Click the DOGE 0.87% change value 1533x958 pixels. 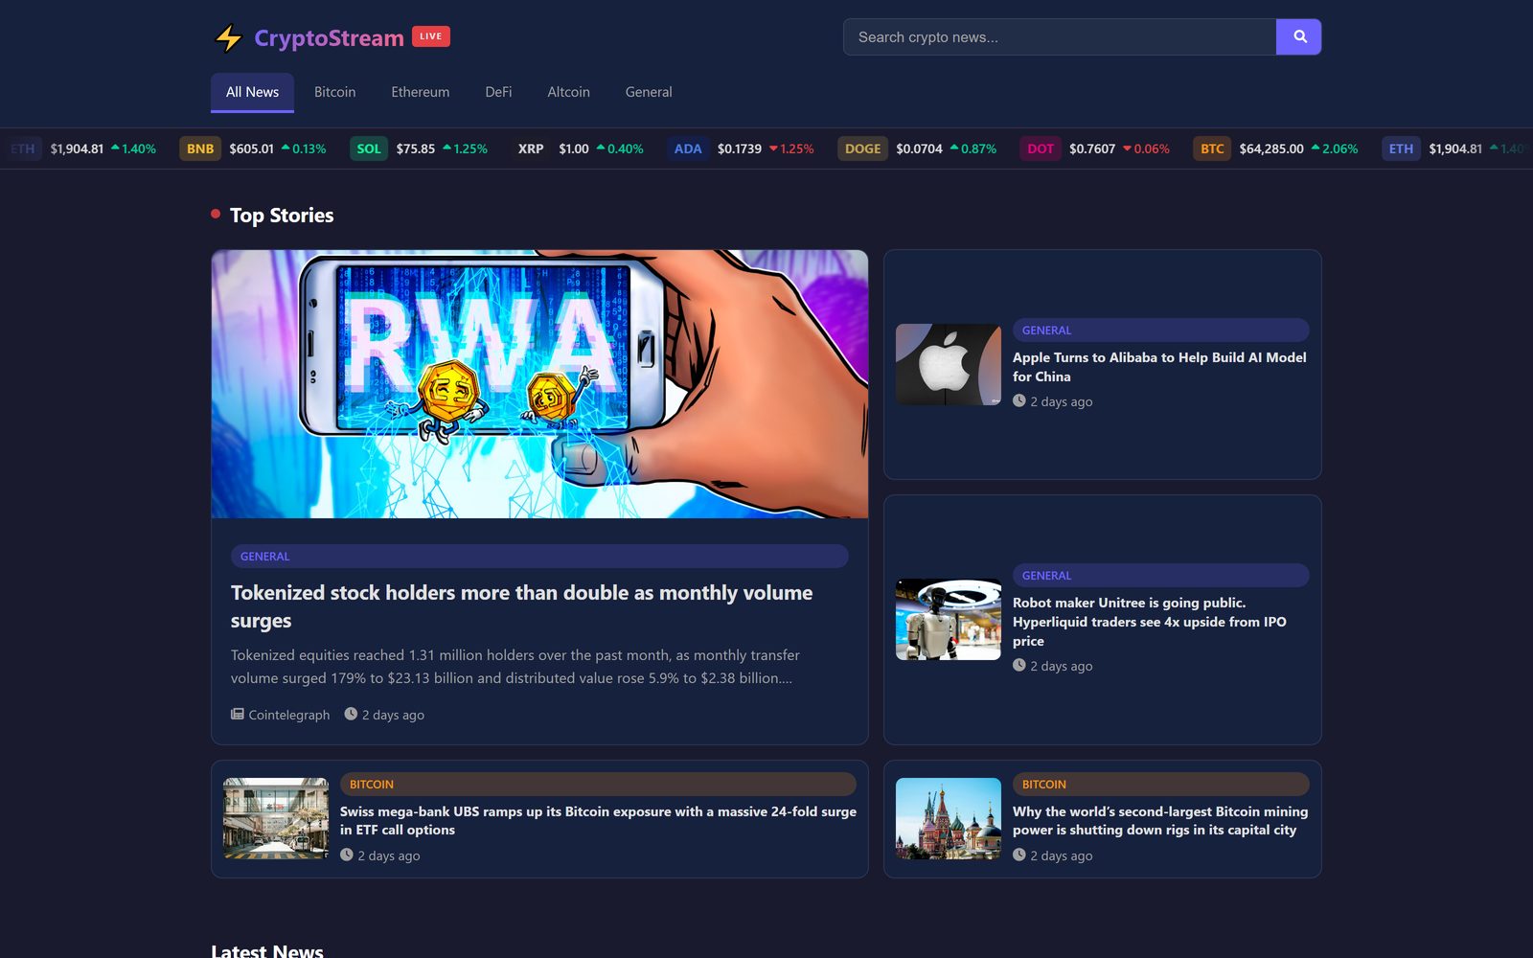(973, 148)
